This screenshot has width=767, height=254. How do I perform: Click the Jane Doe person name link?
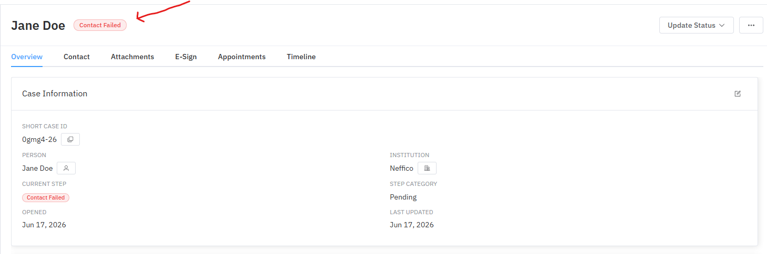click(x=37, y=168)
